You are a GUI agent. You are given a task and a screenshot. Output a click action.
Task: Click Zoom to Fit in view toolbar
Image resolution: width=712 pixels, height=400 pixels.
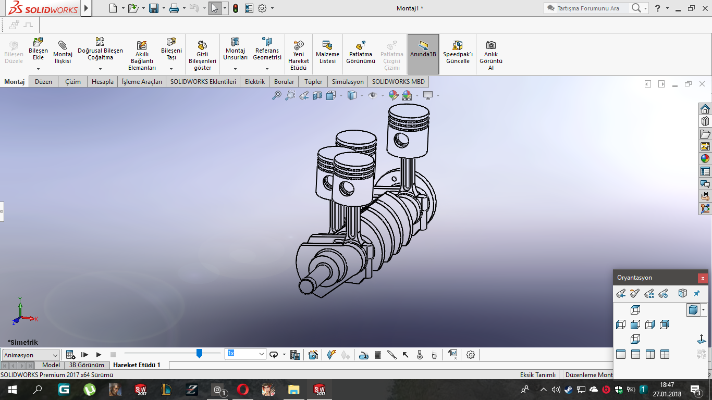pos(277,95)
